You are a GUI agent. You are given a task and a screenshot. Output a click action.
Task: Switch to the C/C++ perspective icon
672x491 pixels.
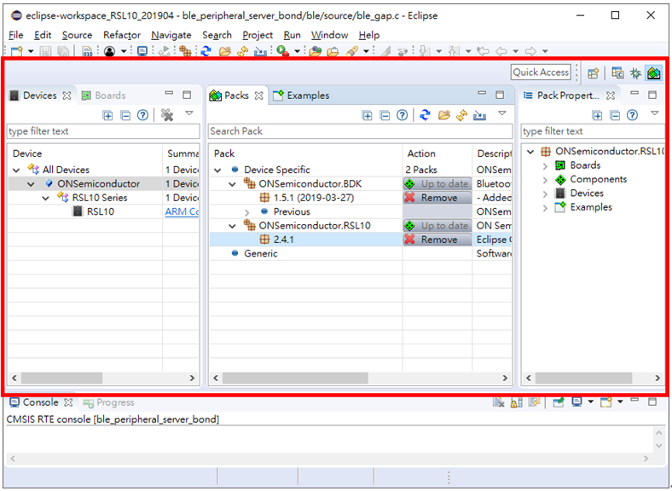617,73
